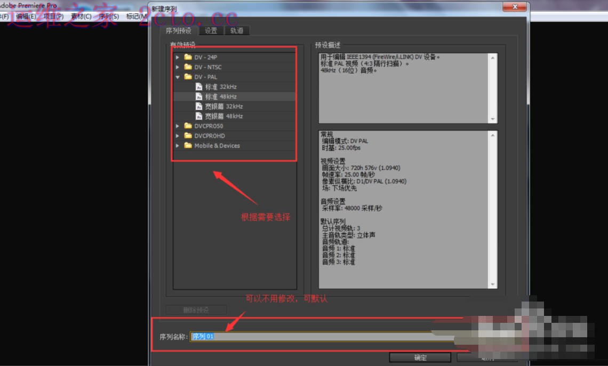Select the 标准 32kHz preset label
Screen dimensions: 608x366
(x=221, y=87)
